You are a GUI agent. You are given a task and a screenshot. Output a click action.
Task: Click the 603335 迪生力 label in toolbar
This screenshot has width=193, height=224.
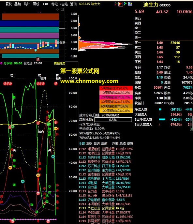90,4
